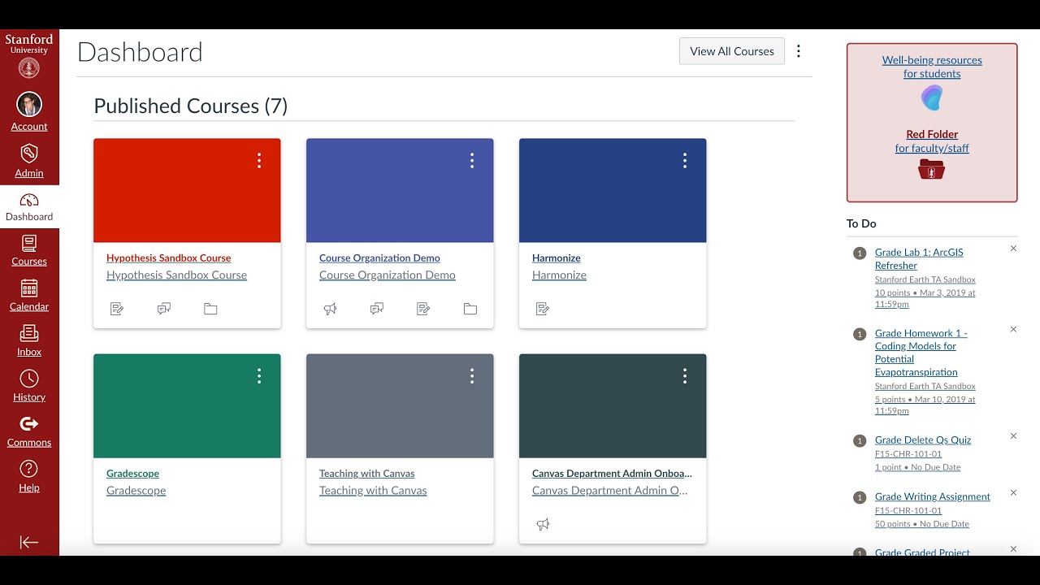
Task: Open Assignments icon on Hypothesis Sandbox Course card
Action: pos(117,309)
